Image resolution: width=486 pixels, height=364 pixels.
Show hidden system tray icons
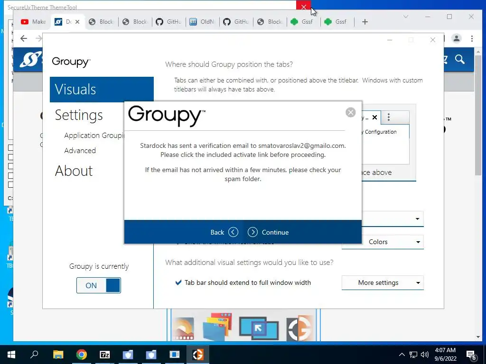tap(402, 355)
